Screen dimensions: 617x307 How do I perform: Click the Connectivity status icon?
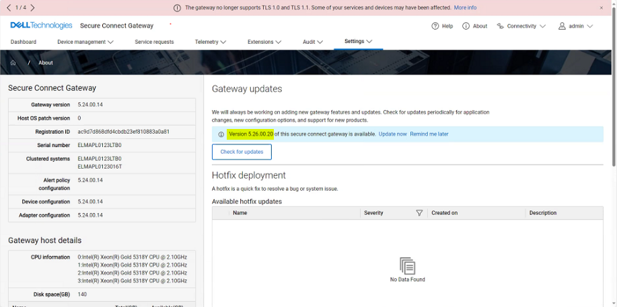(500, 26)
